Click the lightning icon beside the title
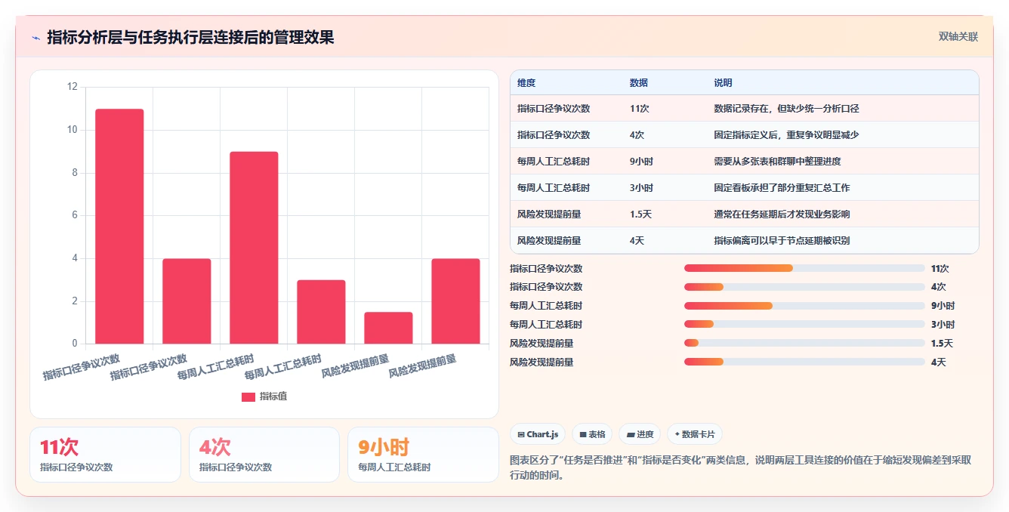 (x=35, y=38)
